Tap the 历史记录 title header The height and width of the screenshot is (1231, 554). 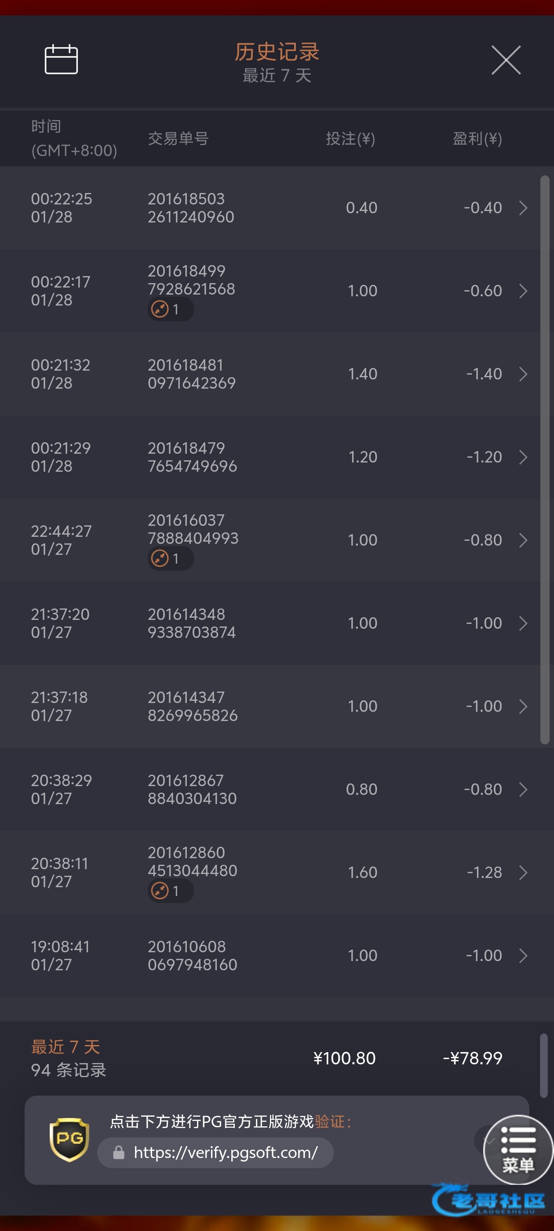277,52
